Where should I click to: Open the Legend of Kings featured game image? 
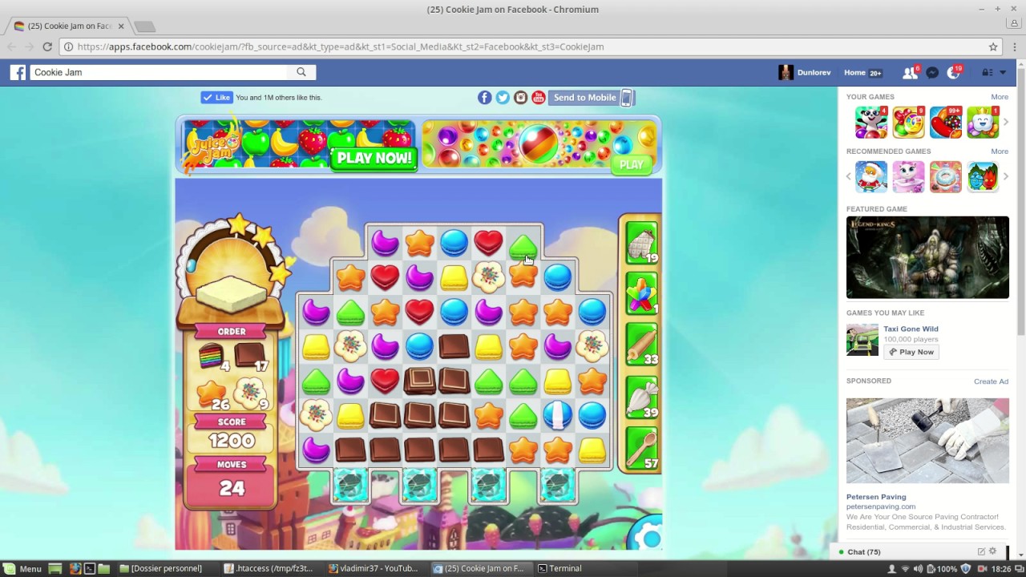pyautogui.click(x=927, y=257)
